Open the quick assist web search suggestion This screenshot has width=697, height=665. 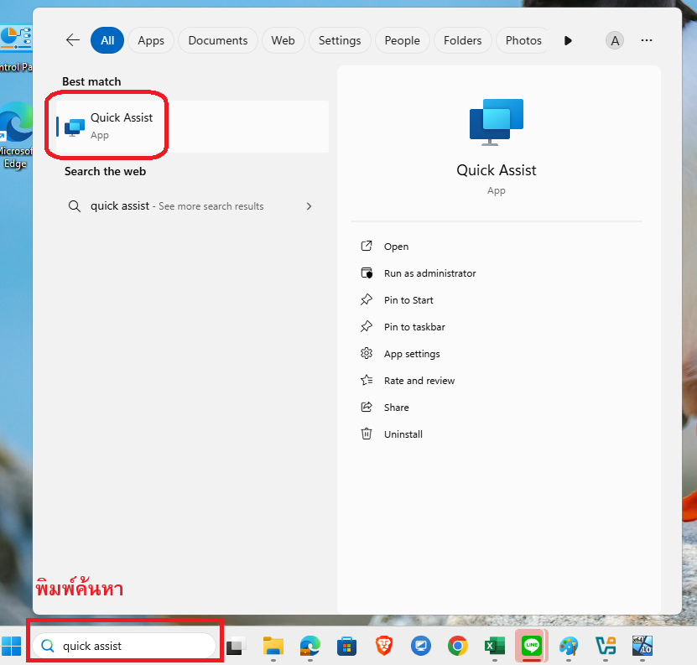[190, 206]
